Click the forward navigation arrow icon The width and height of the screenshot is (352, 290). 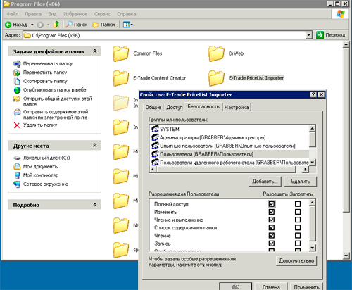[40, 25]
